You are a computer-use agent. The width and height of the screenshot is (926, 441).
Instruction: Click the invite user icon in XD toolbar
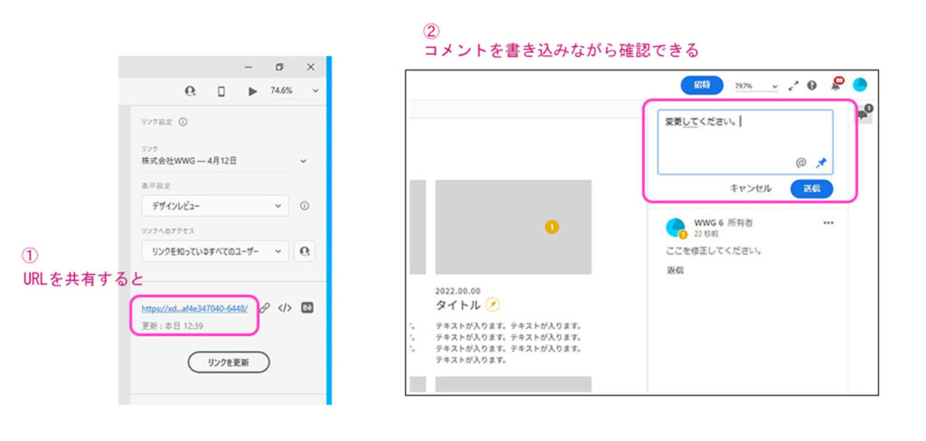(191, 91)
